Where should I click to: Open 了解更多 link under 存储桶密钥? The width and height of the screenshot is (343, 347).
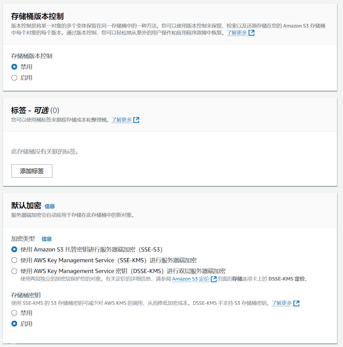tap(282, 303)
